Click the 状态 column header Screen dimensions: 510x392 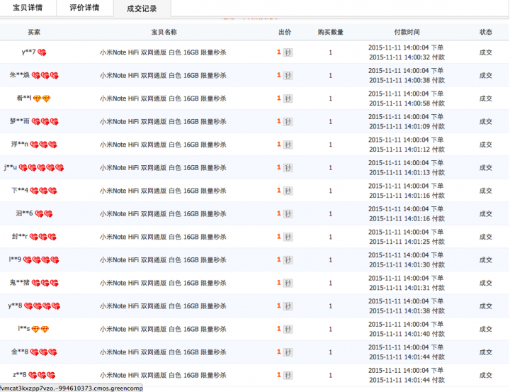pyautogui.click(x=486, y=32)
